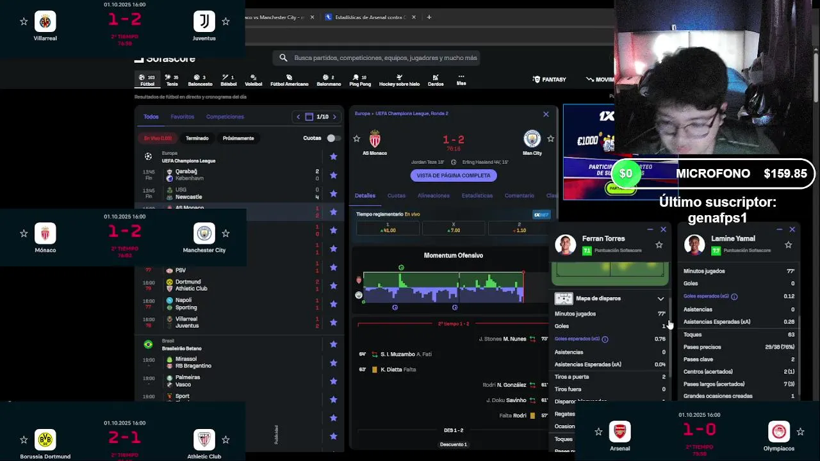820x461 pixels.
Task: Click Vista de página completa button
Action: pyautogui.click(x=454, y=175)
